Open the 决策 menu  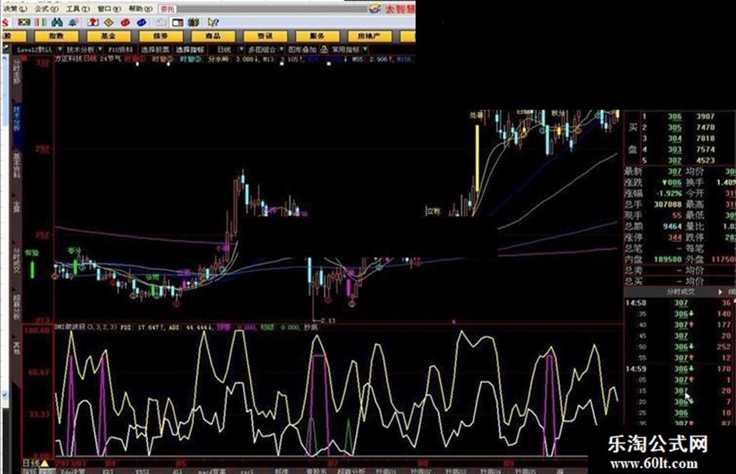[x=14, y=9]
